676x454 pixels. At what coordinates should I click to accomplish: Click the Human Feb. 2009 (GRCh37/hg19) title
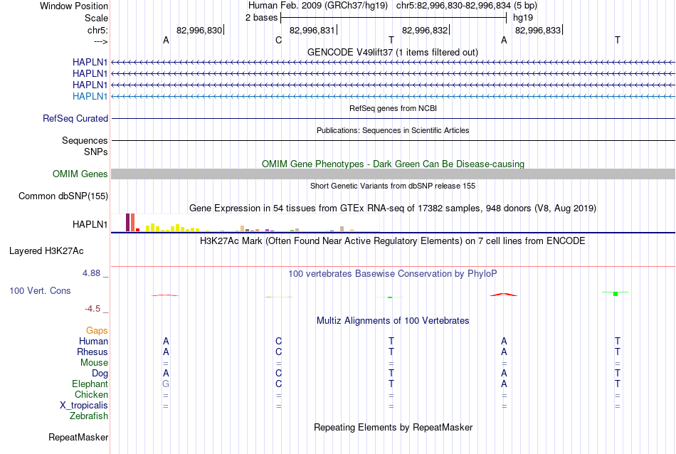point(318,6)
